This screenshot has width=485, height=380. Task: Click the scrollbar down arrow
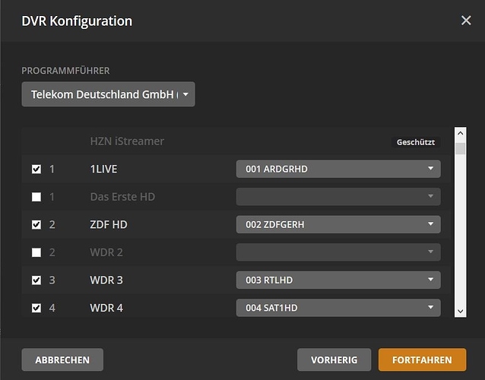pyautogui.click(x=460, y=311)
